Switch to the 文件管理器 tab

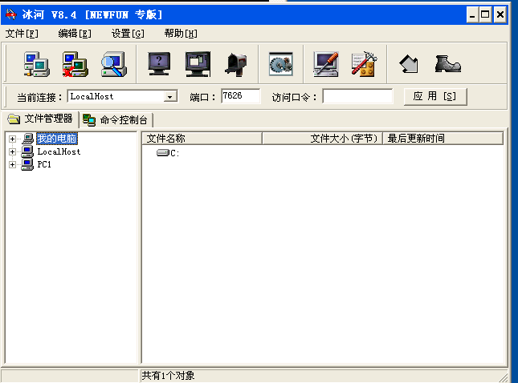tap(40, 119)
